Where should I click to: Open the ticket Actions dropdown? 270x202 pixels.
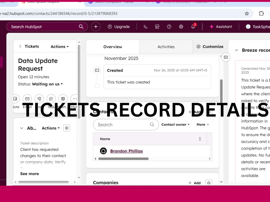click(60, 47)
